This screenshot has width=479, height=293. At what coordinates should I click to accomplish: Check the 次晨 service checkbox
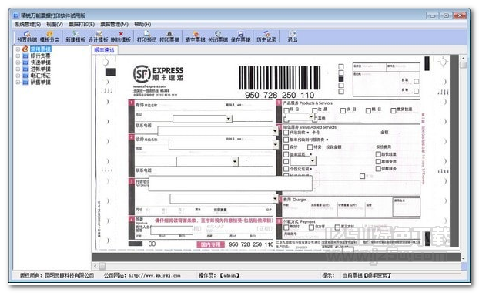coord(315,110)
